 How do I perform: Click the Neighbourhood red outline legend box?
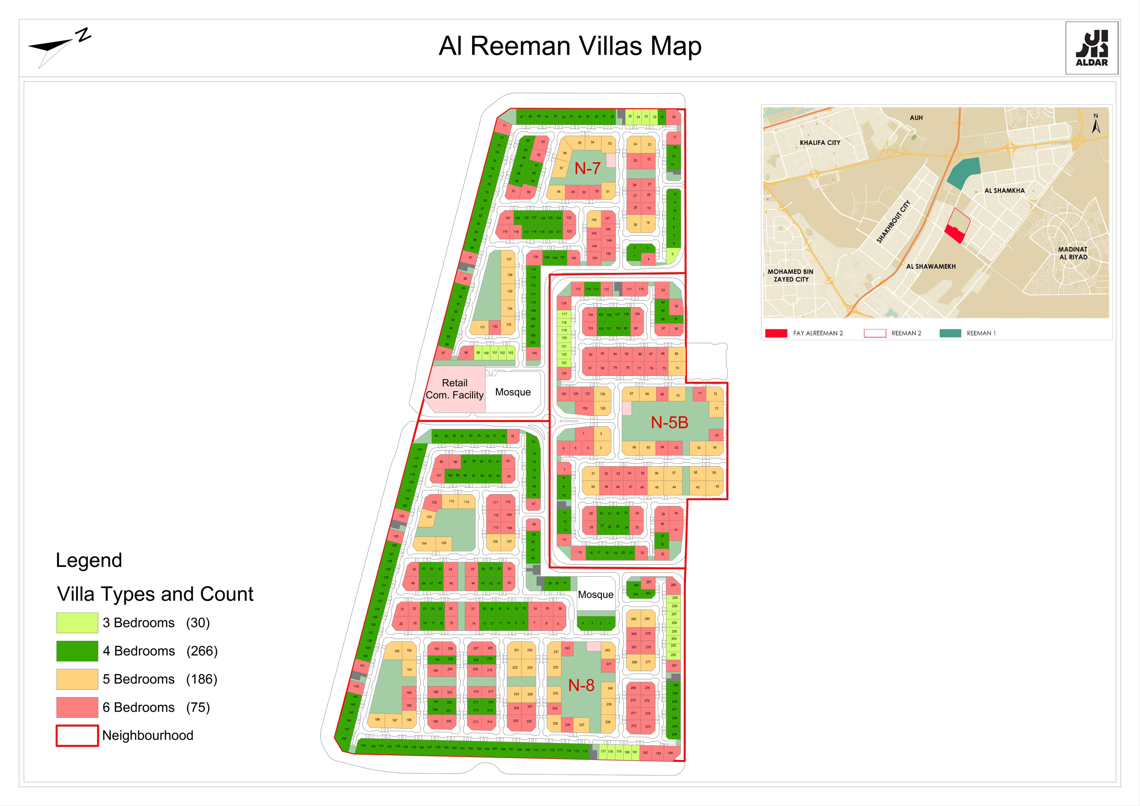pos(77,736)
